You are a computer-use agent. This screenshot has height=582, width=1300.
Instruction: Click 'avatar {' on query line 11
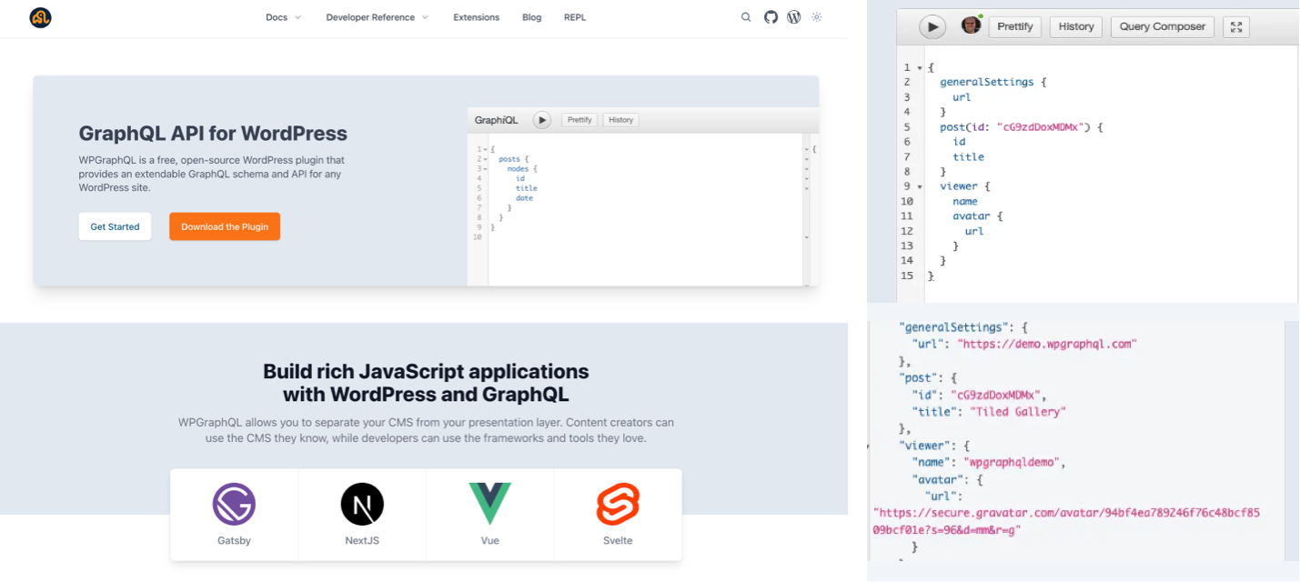click(977, 216)
